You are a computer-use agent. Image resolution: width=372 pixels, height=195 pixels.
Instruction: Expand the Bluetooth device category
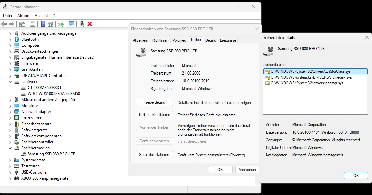pos(10,39)
